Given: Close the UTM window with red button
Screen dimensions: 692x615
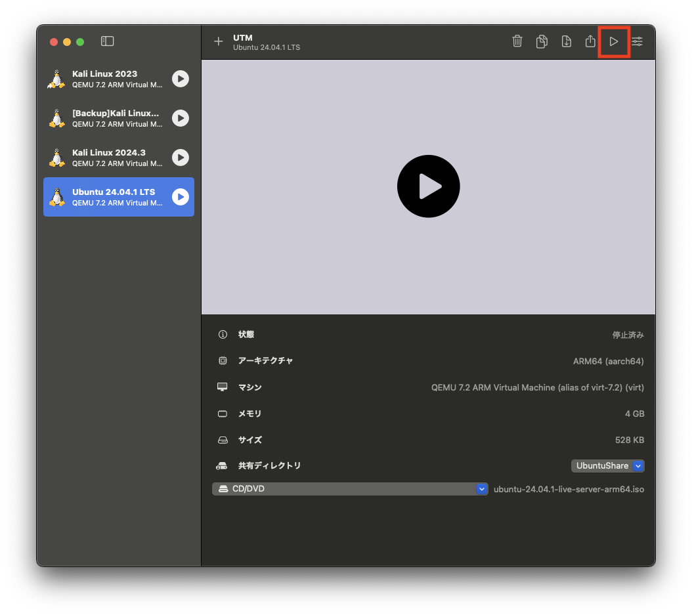Looking at the screenshot, I should pos(54,42).
